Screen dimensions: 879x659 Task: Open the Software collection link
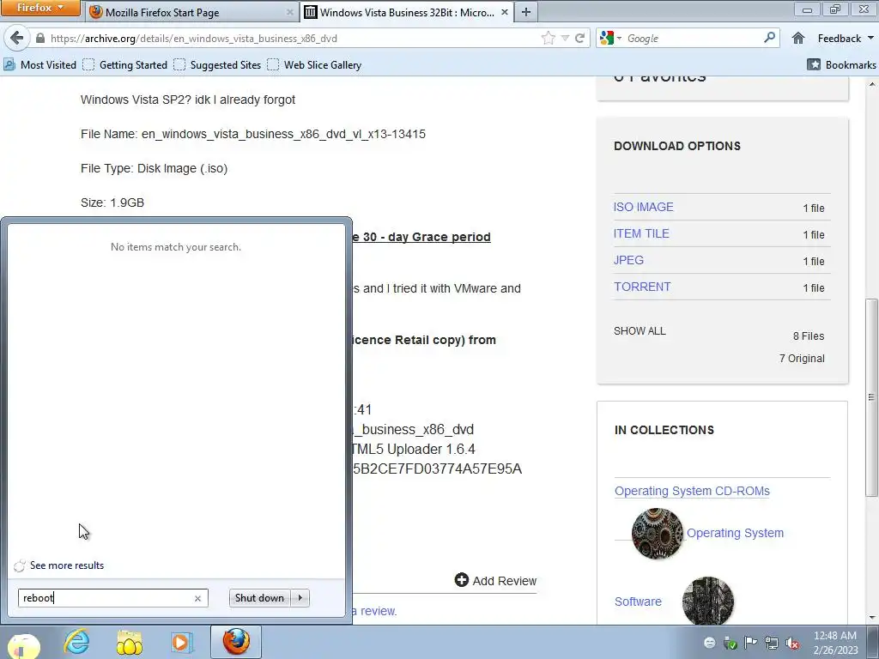click(638, 602)
